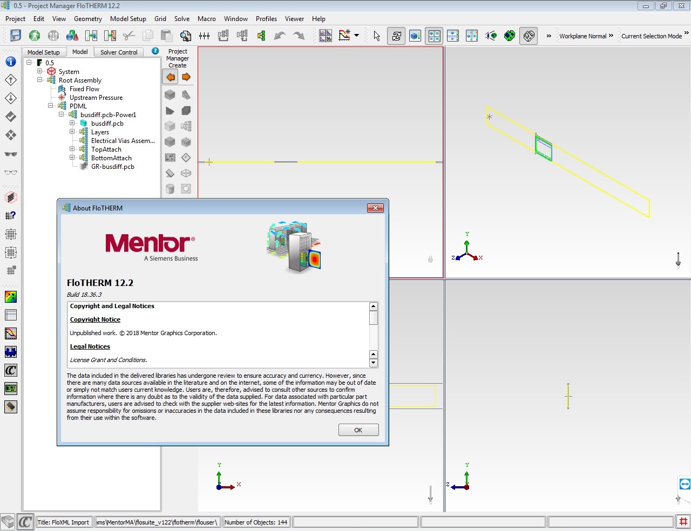Image resolution: width=691 pixels, height=531 pixels.
Task: Click the green running-figure solve icon
Action: click(35, 36)
